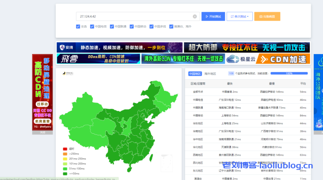Click the 101ms-200ms legend swatch

coord(65,164)
